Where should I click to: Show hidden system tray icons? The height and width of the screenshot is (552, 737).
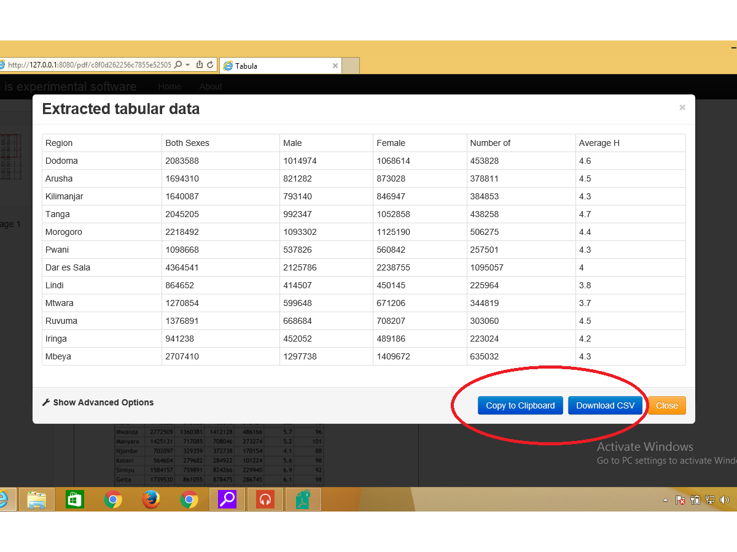665,500
